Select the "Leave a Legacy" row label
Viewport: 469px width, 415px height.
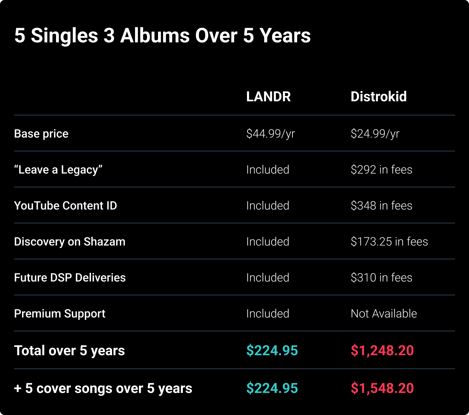pos(58,170)
